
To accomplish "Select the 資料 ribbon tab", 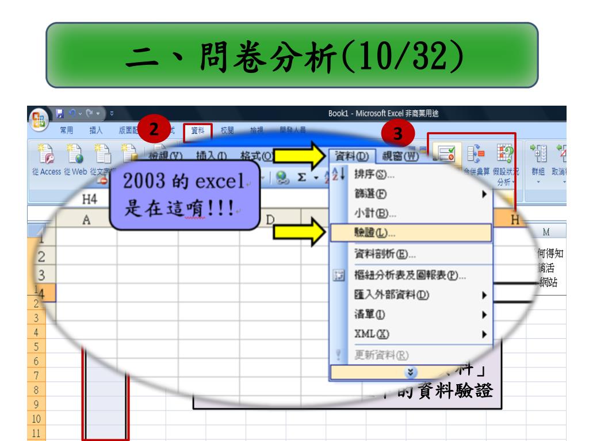I will pos(198,130).
